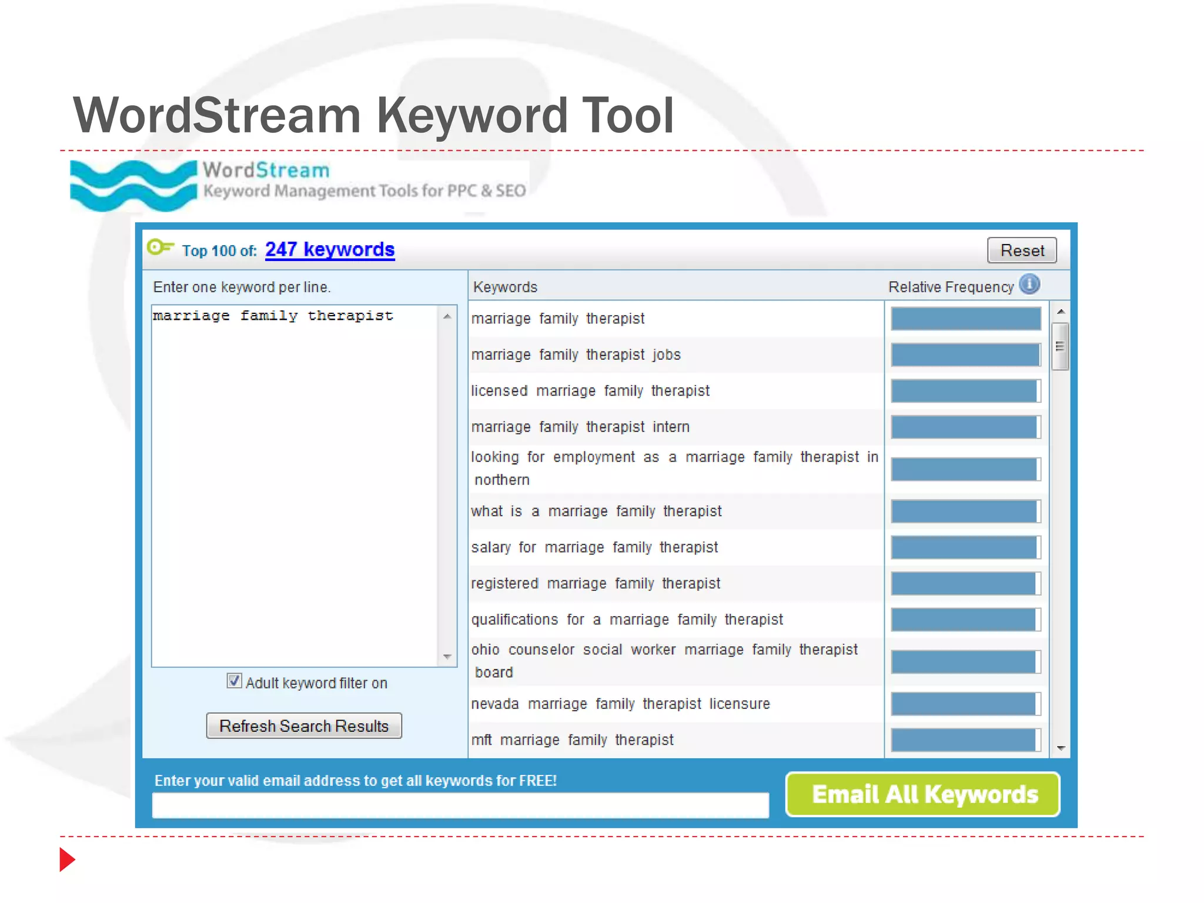Click Refresh Search Results button
The width and height of the screenshot is (1204, 903).
(304, 726)
